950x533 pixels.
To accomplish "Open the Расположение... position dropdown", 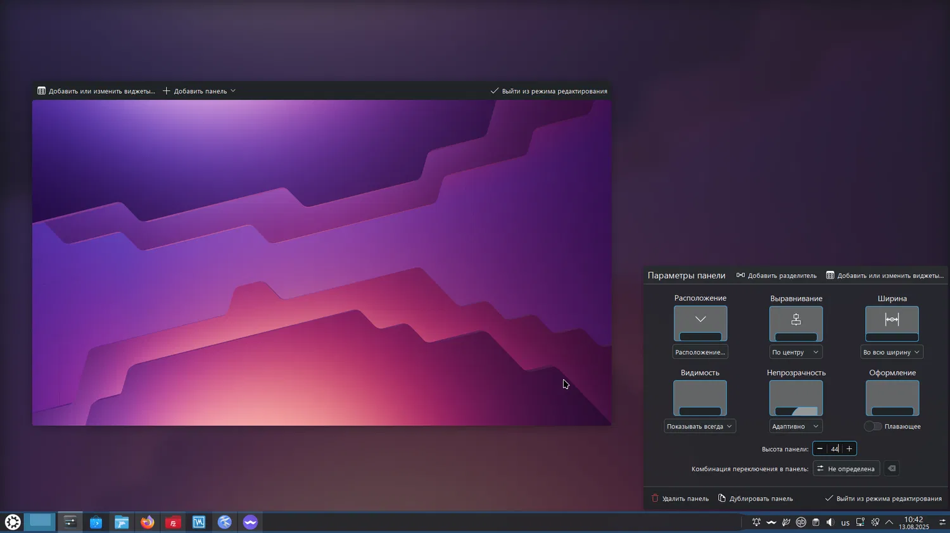I will coord(700,352).
